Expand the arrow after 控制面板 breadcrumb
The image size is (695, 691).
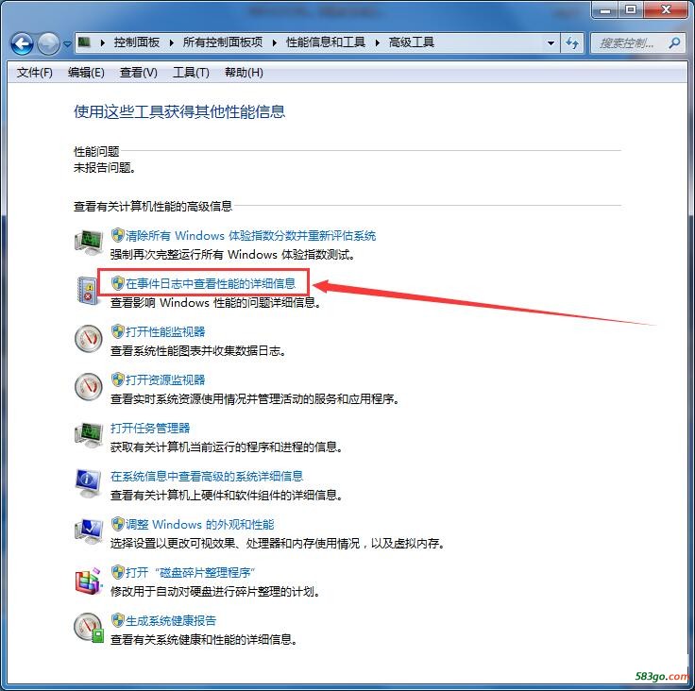point(171,43)
